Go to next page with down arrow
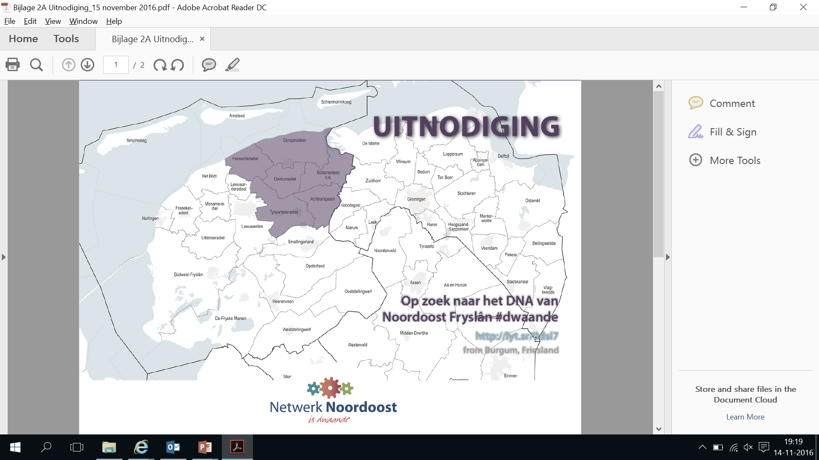Viewport: 819px width, 460px height. tap(87, 65)
